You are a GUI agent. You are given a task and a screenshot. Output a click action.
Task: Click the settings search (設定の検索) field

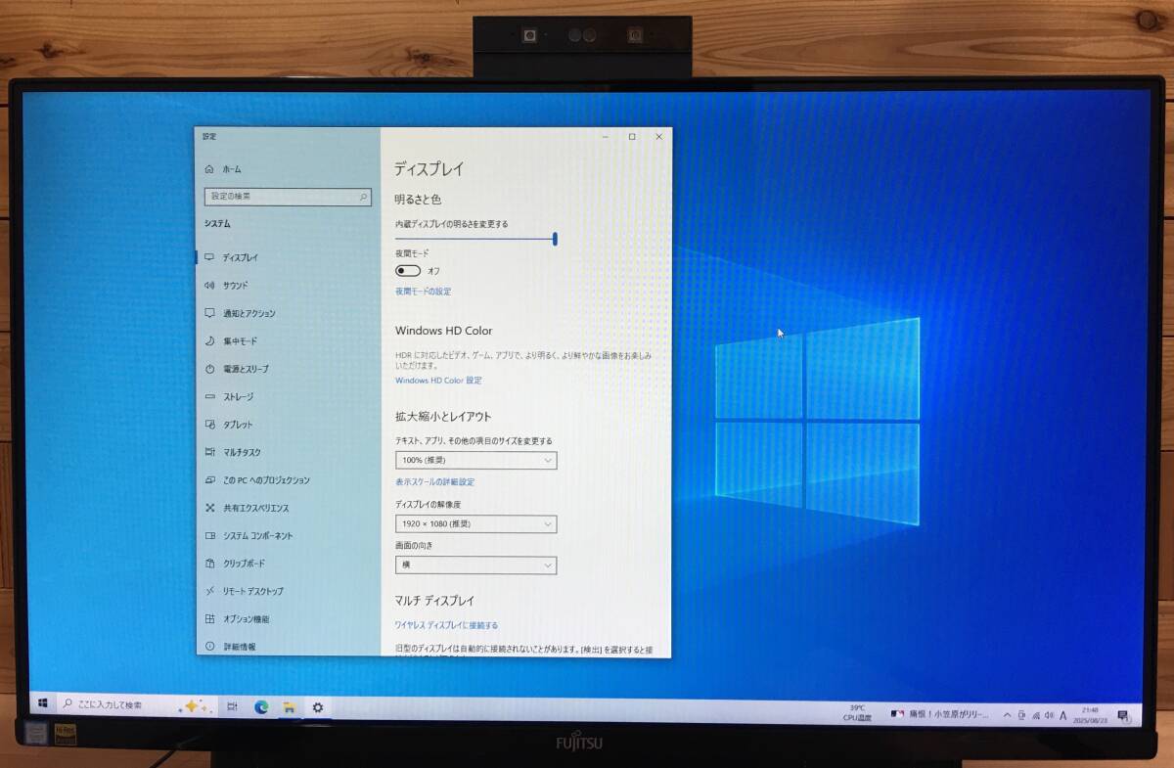click(x=287, y=197)
